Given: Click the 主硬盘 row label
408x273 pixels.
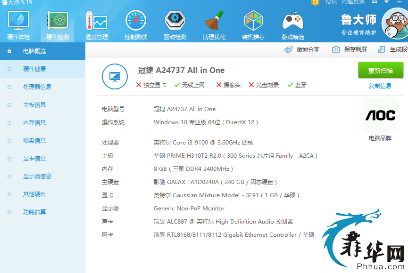Looking at the screenshot, I should (x=110, y=182).
